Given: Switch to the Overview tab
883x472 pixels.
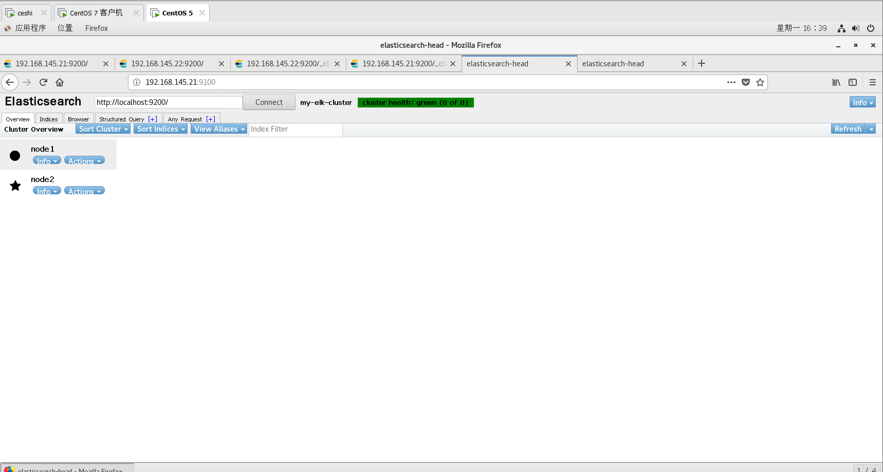Looking at the screenshot, I should point(18,119).
